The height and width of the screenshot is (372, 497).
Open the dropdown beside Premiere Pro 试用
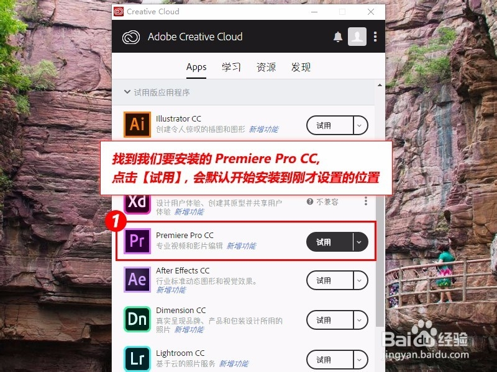(358, 242)
